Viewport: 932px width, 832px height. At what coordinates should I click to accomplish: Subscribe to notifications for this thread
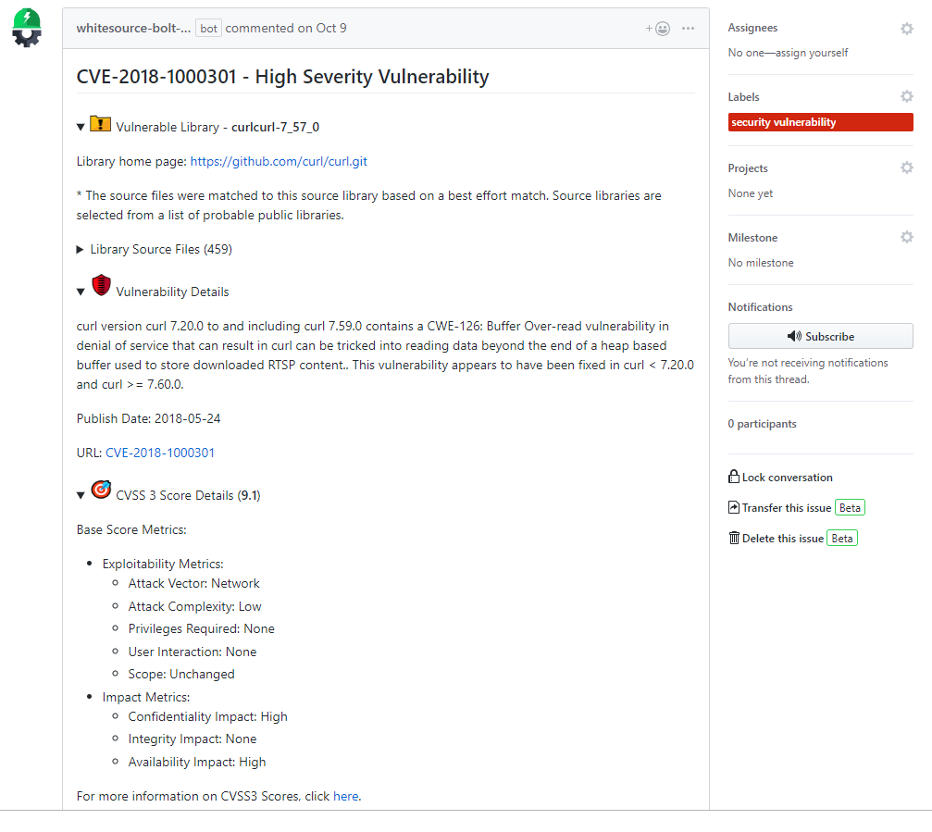[x=820, y=336]
